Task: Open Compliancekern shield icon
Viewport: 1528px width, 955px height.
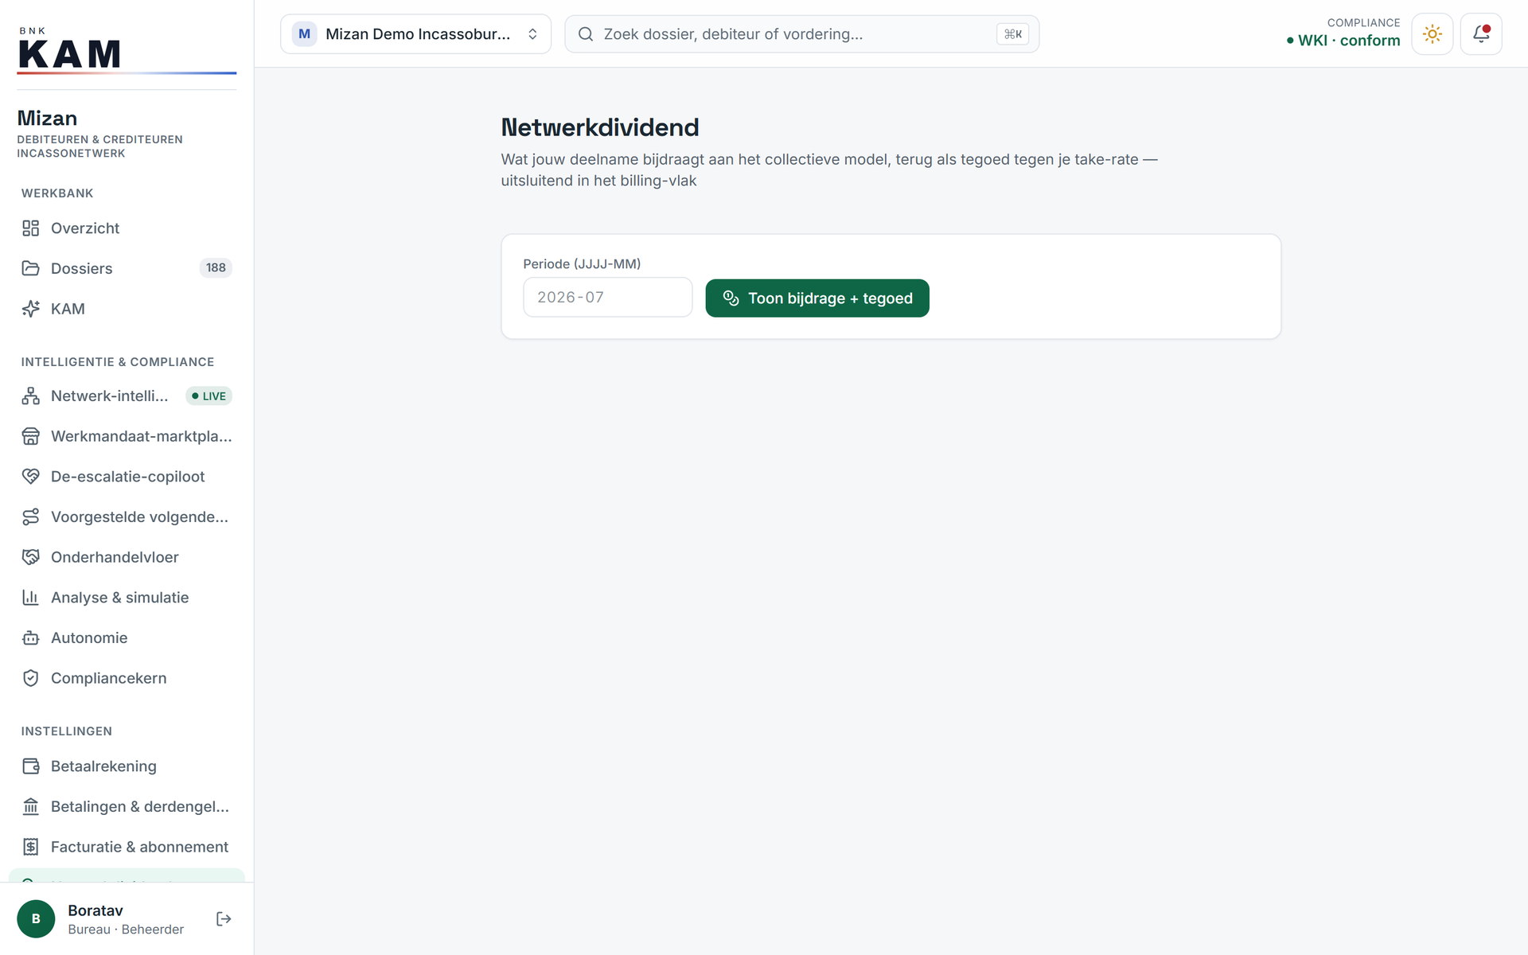Action: tap(30, 678)
